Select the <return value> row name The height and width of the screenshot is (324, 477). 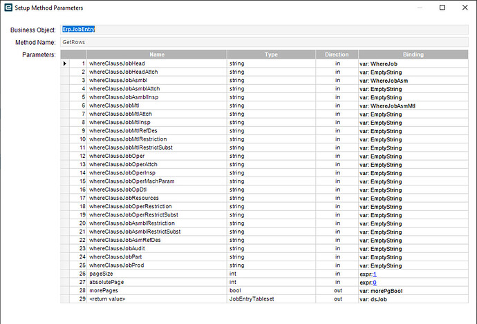pyautogui.click(x=157, y=298)
